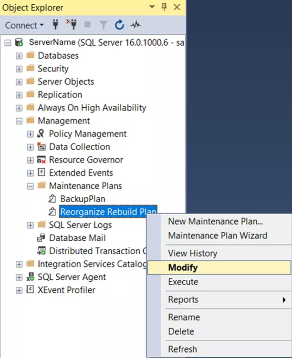The image size is (292, 358).
Task: Click the BackupPlan clipboard icon
Action: coord(52,198)
